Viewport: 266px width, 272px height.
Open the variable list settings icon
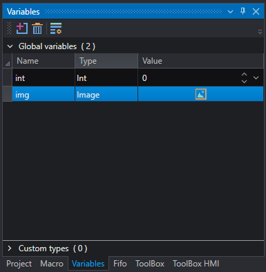pos(56,28)
